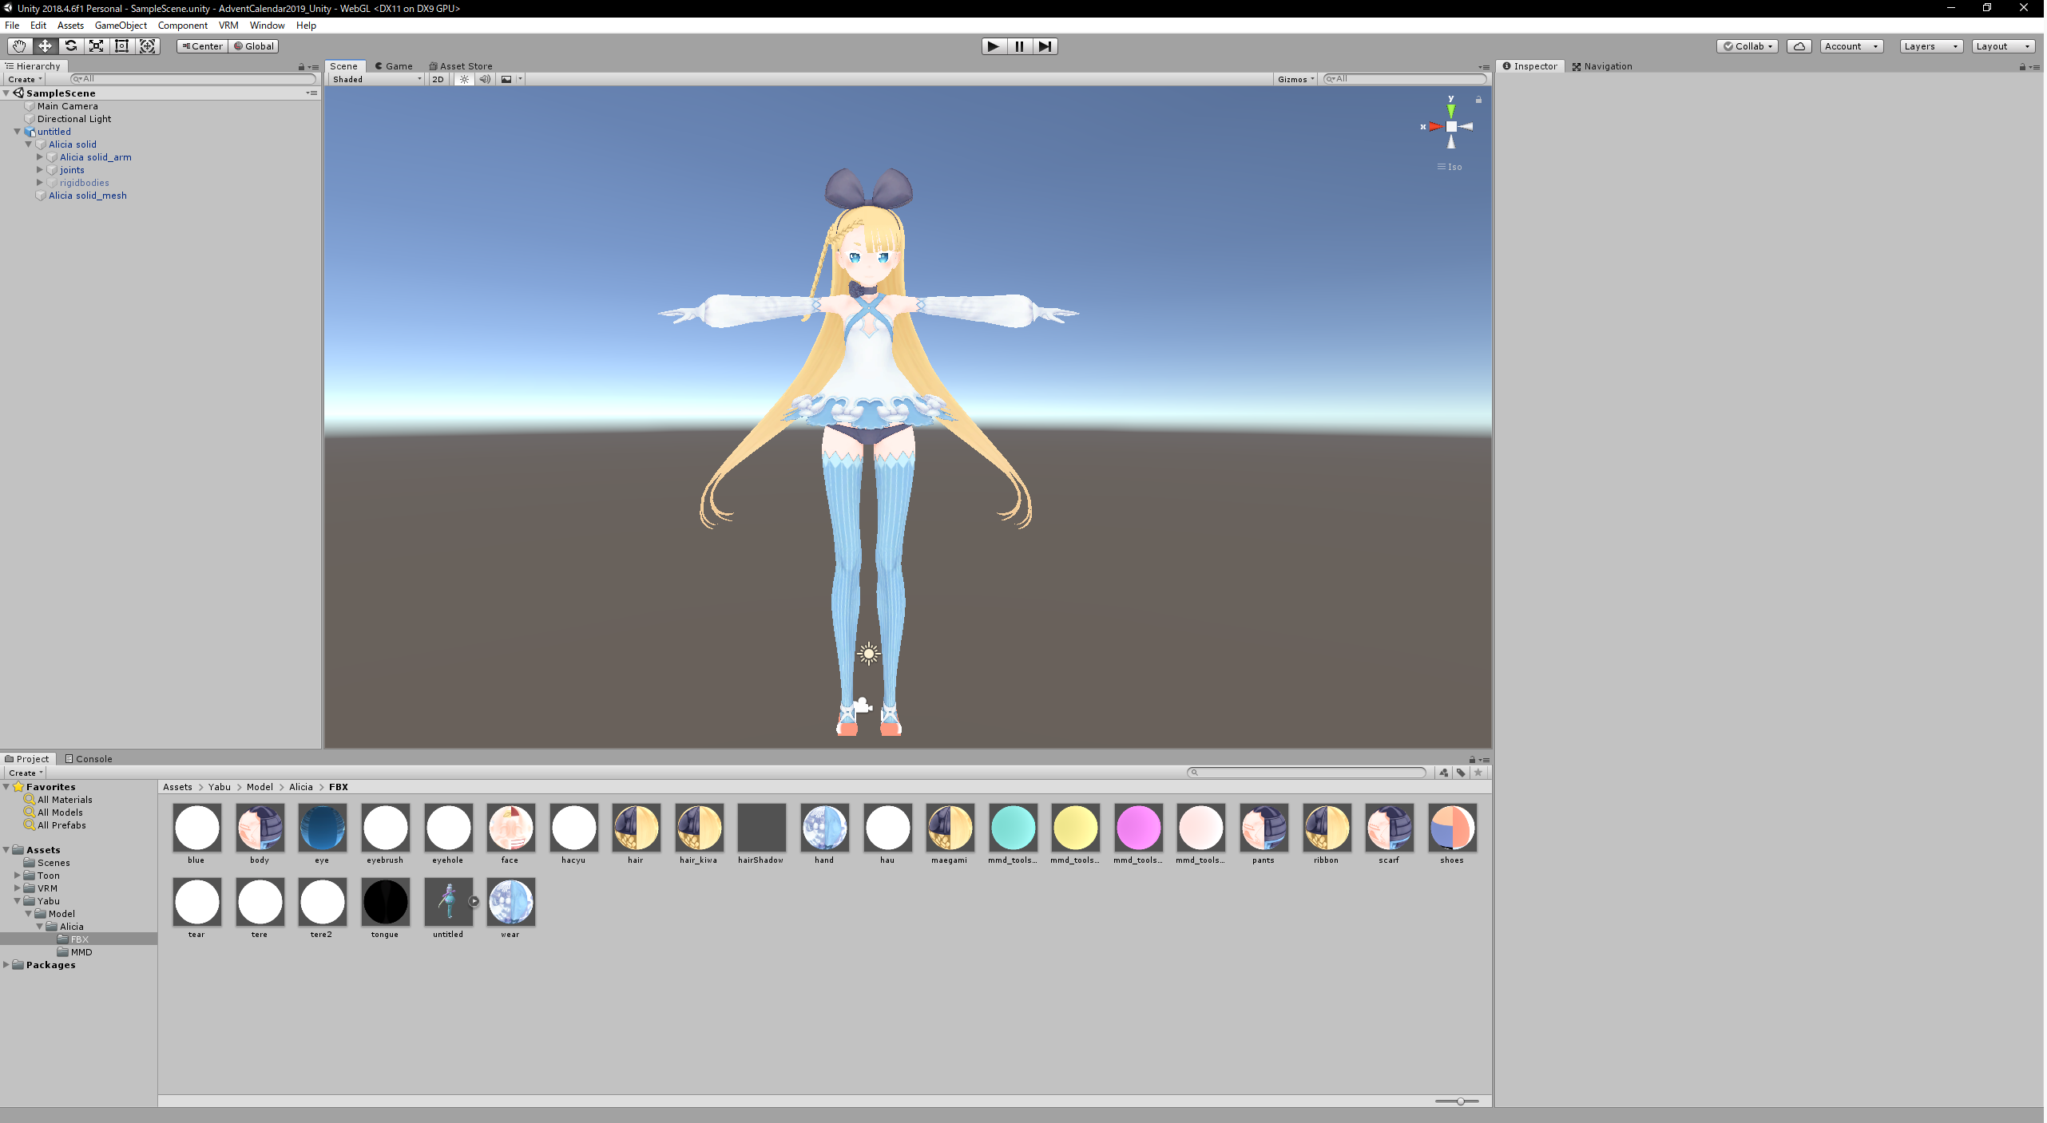
Task: Toggle scene lighting button
Action: [464, 79]
